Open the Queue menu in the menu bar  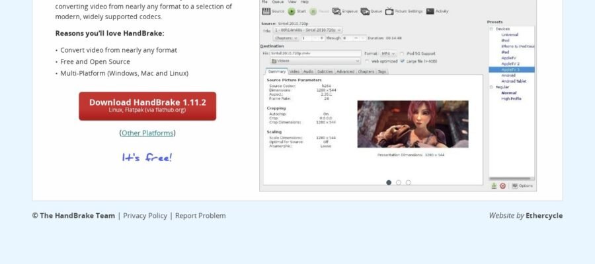pos(278,2)
